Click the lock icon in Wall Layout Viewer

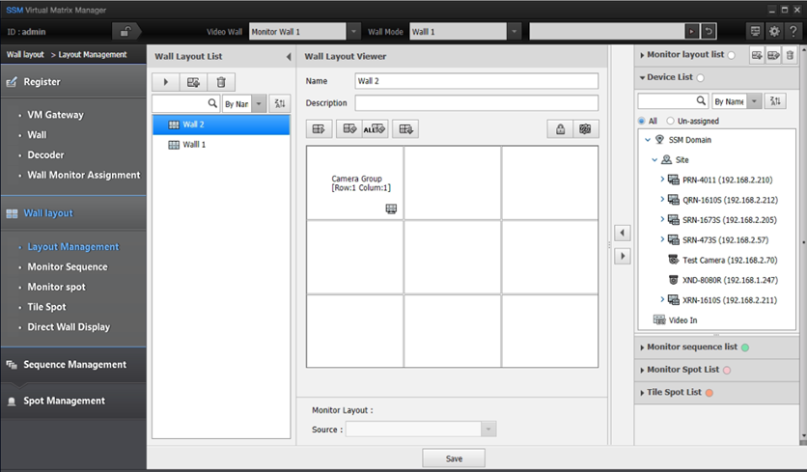pyautogui.click(x=561, y=128)
